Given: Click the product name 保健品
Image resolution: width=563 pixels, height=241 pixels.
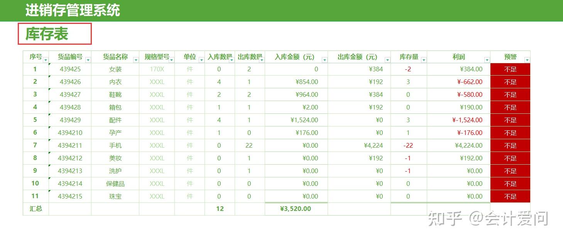Looking at the screenshot, I should 115,184.
